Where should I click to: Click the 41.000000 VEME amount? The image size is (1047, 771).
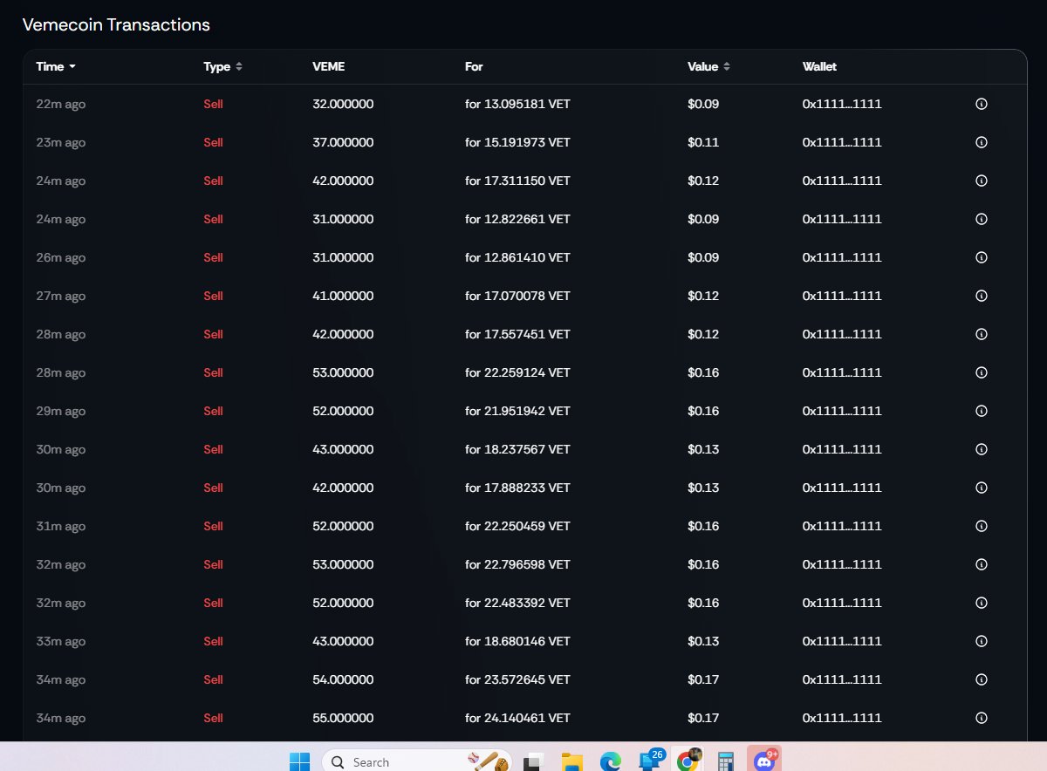click(x=343, y=297)
